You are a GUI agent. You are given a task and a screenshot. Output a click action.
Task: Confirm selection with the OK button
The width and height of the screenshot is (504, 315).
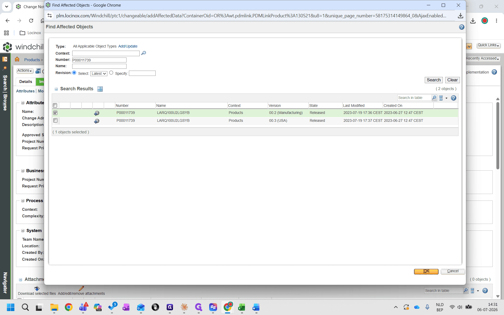coord(426,271)
